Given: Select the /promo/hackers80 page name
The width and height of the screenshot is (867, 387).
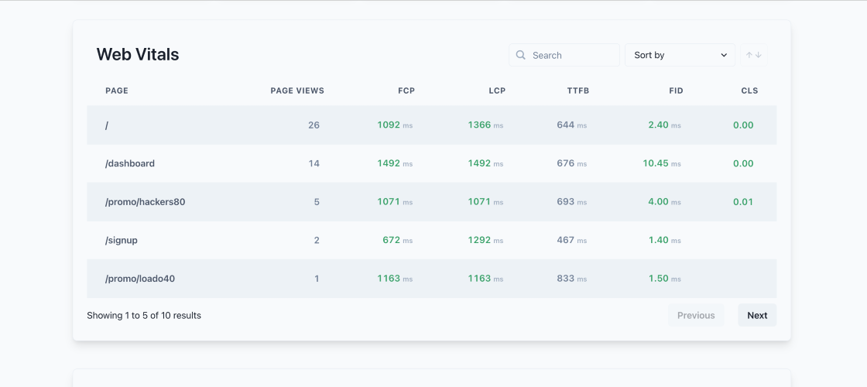Looking at the screenshot, I should tap(145, 202).
